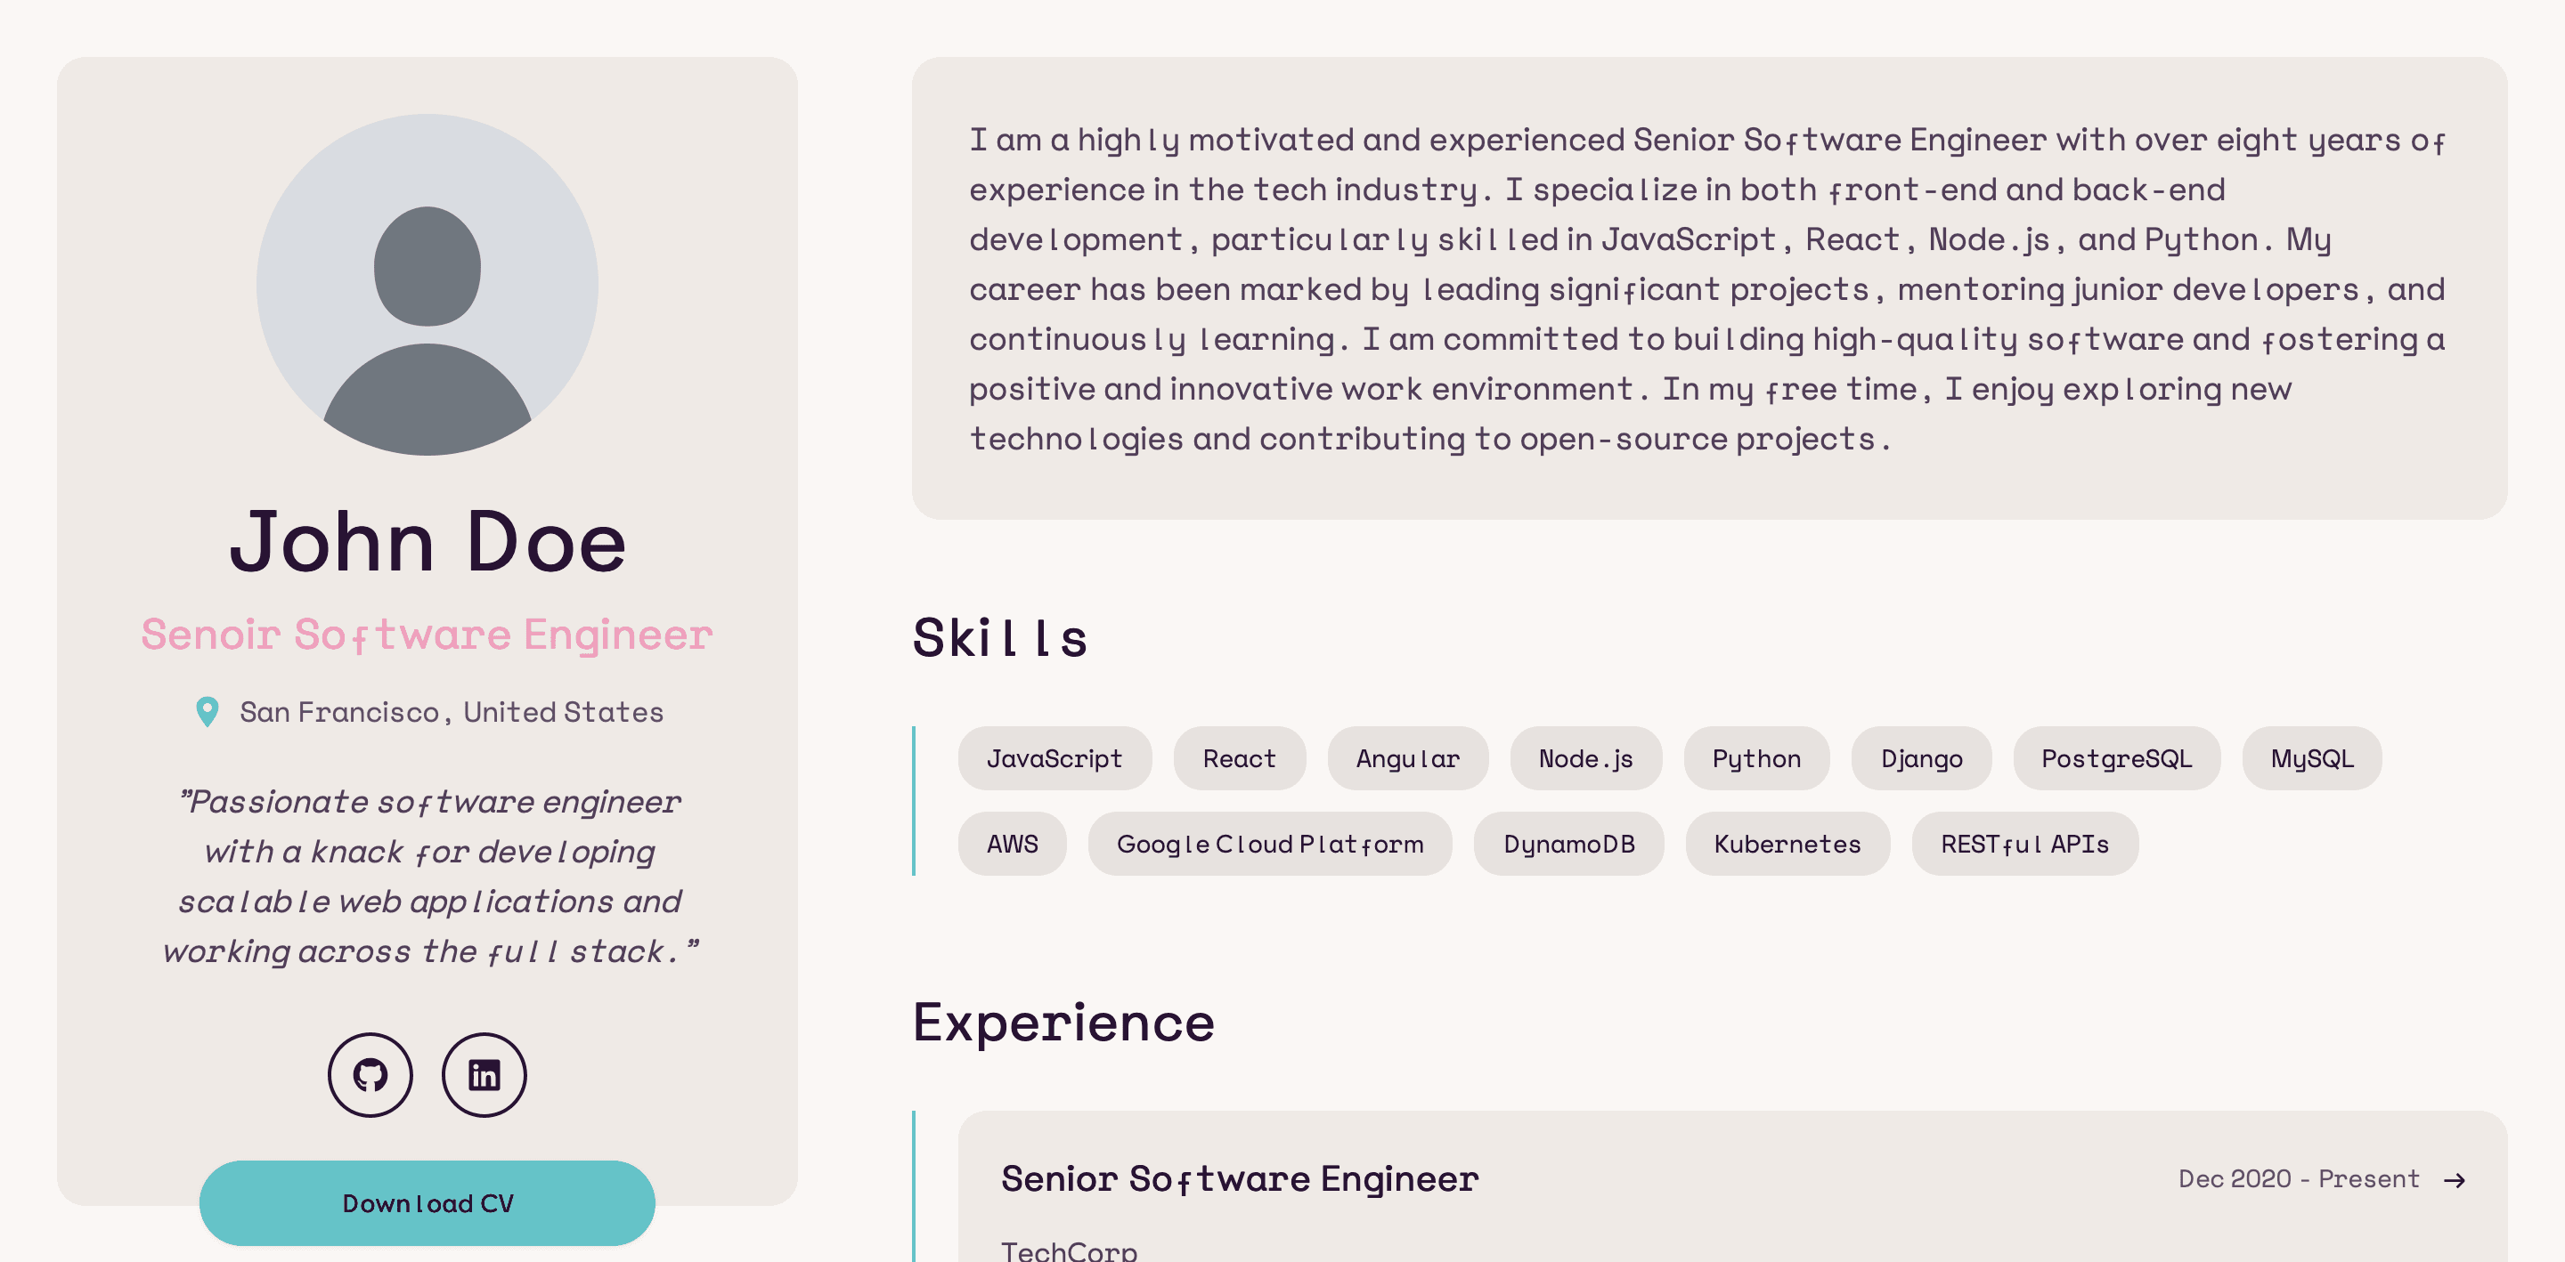Viewport: 2565px width, 1262px height.
Task: Open the GitHub profile icon
Action: 370,1075
